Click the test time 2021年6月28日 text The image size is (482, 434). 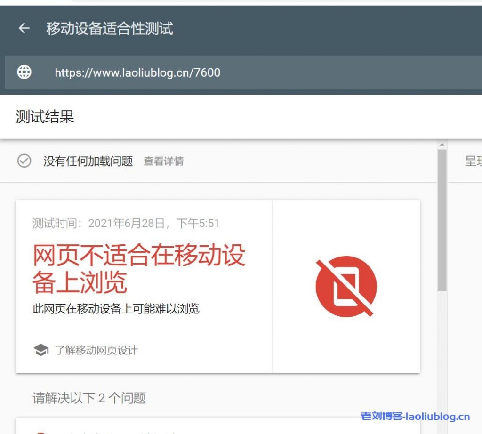(126, 223)
